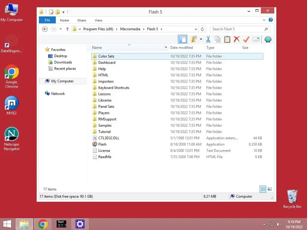
Task: Select Favorites in navigation pane
Action: pos(58,50)
